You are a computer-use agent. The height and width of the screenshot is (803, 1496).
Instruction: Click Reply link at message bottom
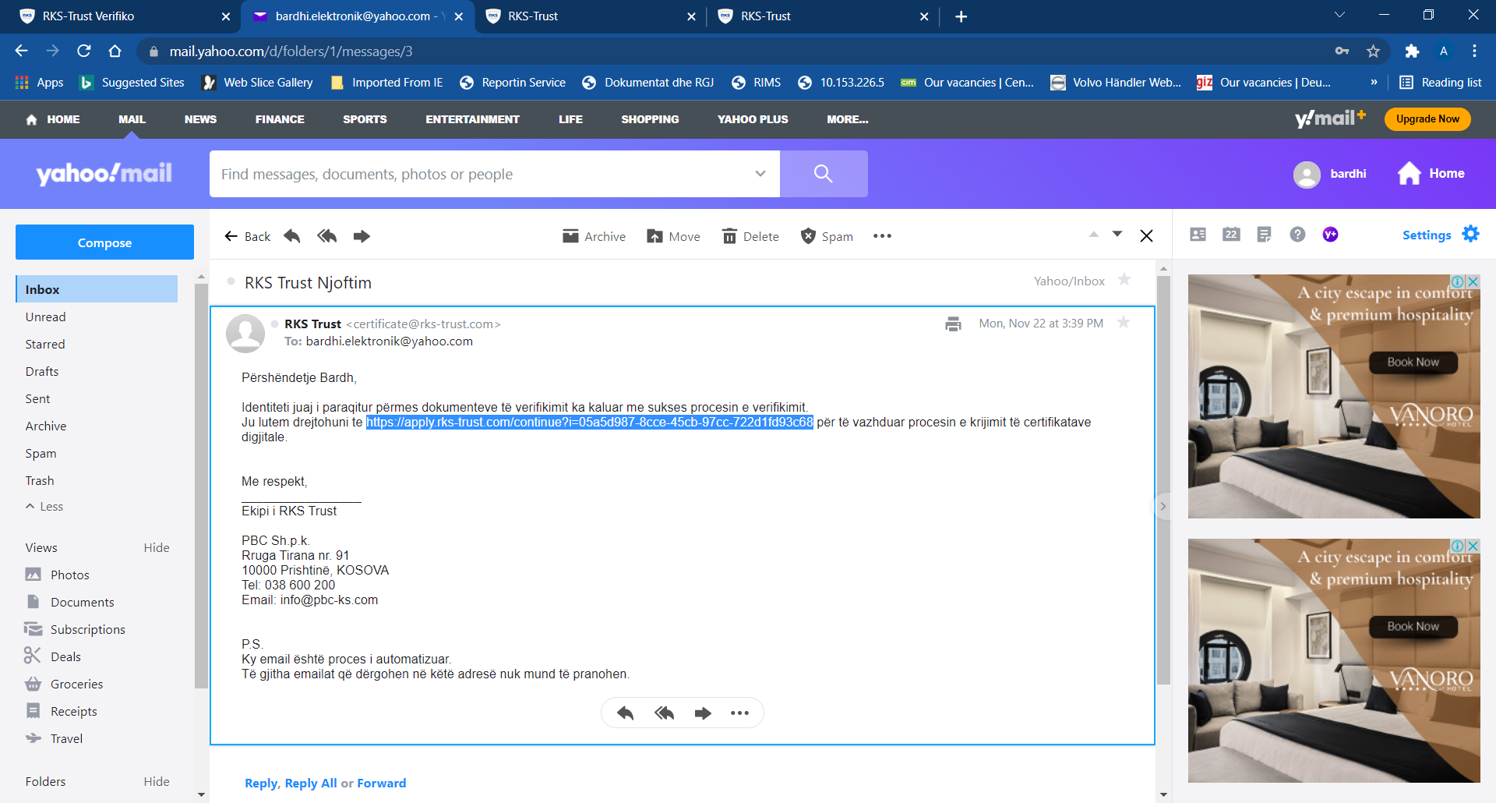(260, 783)
